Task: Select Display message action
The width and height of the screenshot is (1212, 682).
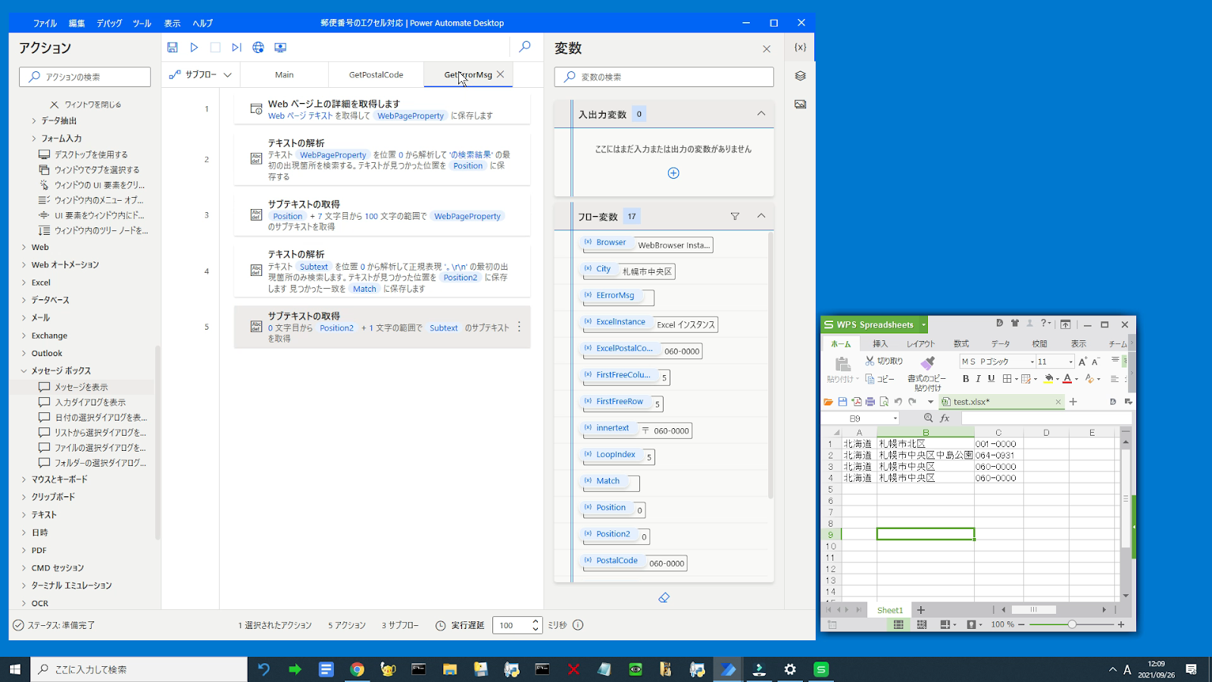Action: click(x=81, y=387)
